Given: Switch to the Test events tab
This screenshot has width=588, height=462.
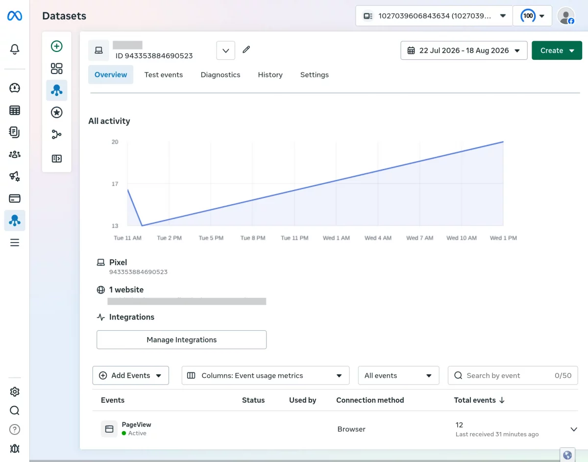Looking at the screenshot, I should pos(164,74).
